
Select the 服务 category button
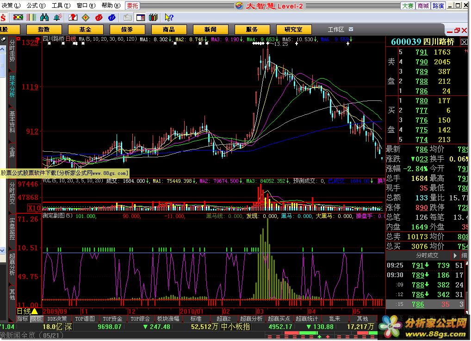(x=252, y=30)
